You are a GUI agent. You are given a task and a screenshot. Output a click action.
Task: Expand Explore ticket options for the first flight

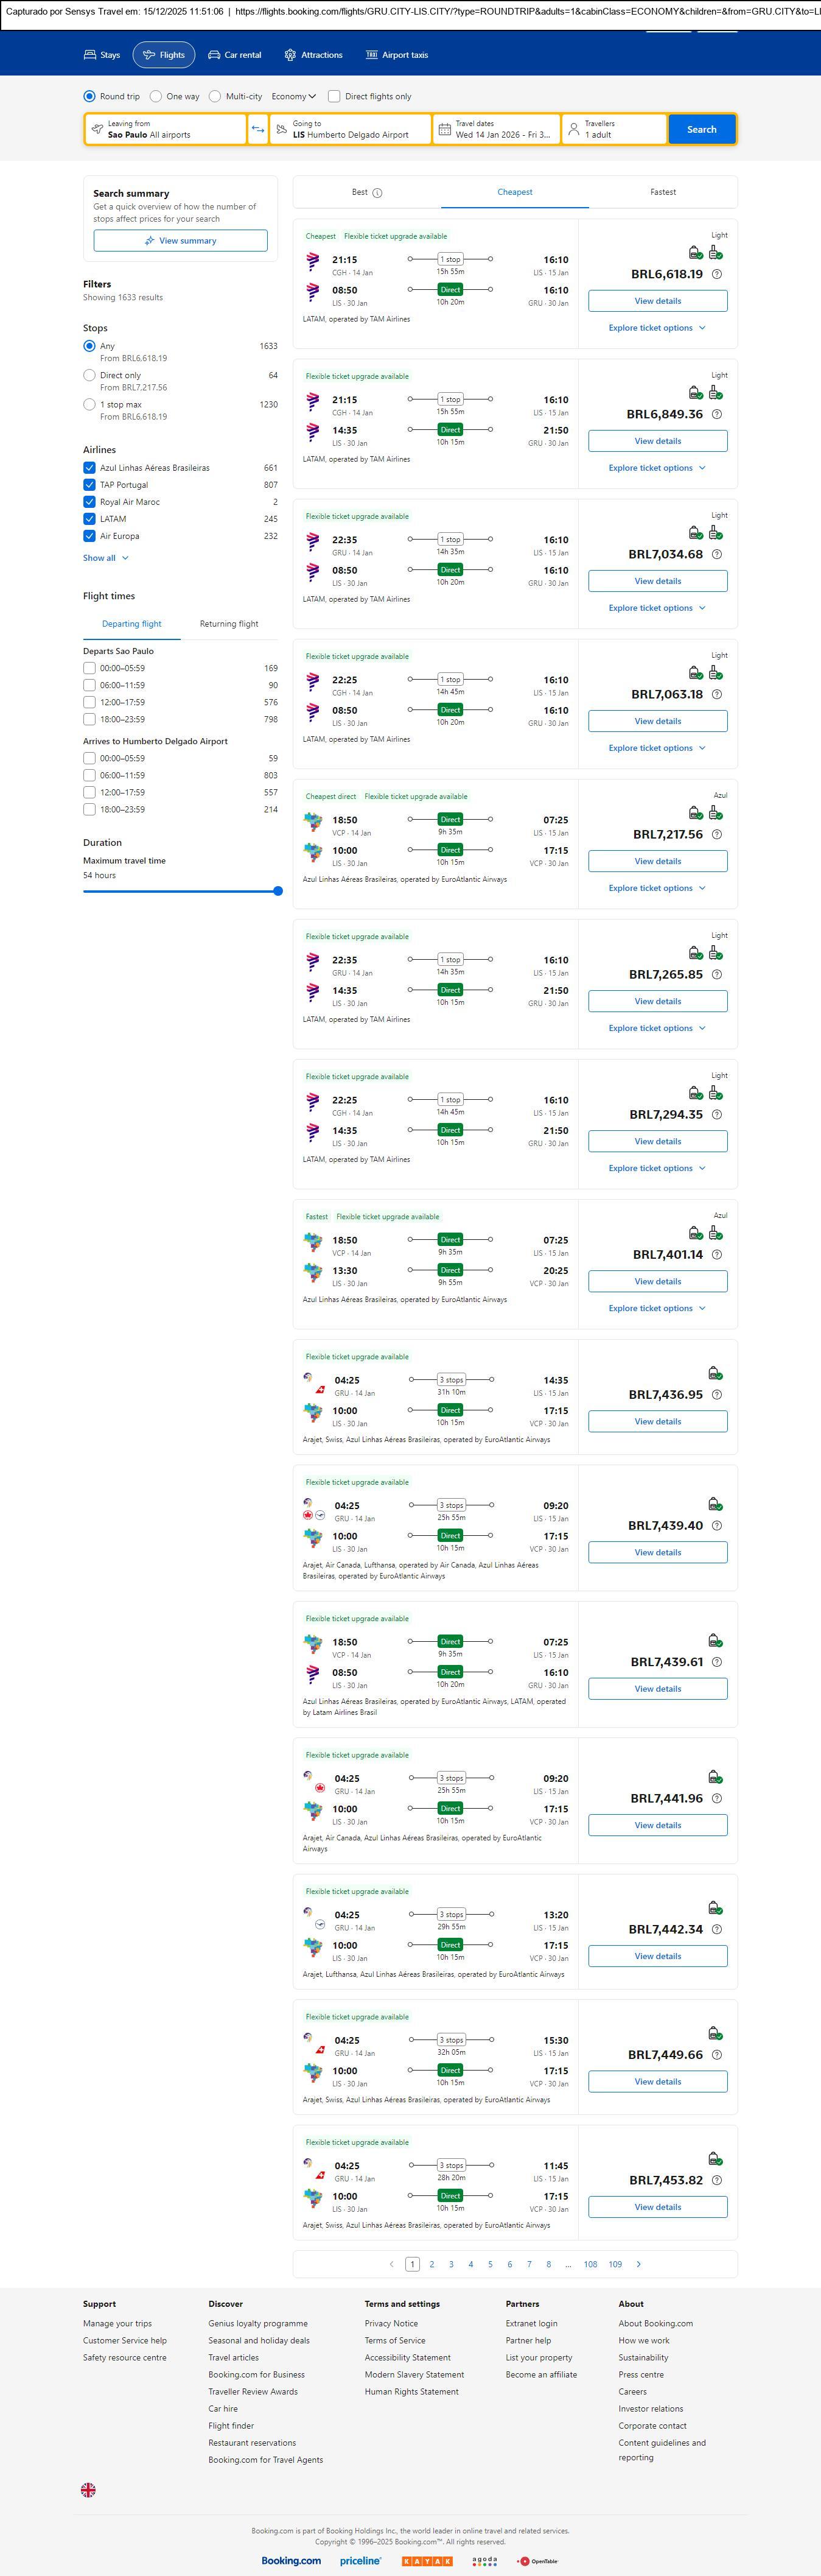coord(657,328)
